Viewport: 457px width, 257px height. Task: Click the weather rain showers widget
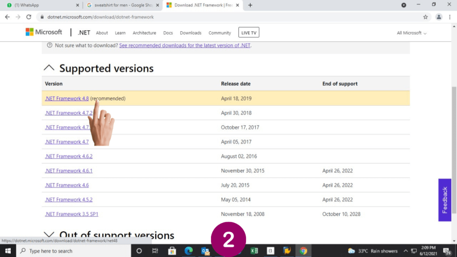pyautogui.click(x=373, y=251)
